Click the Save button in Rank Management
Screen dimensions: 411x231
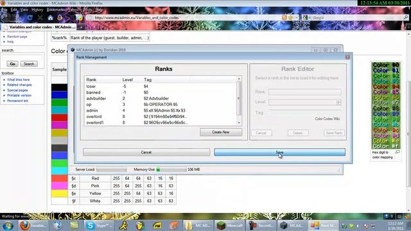[280, 152]
